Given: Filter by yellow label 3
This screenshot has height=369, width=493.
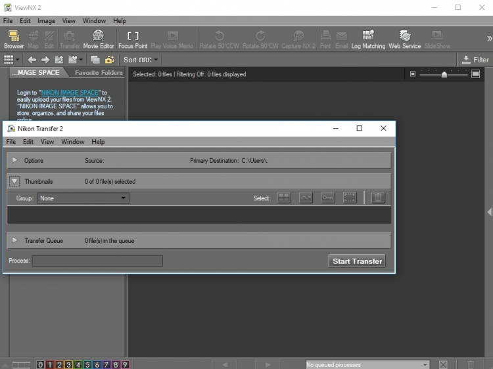Looking at the screenshot, I should point(68,364).
